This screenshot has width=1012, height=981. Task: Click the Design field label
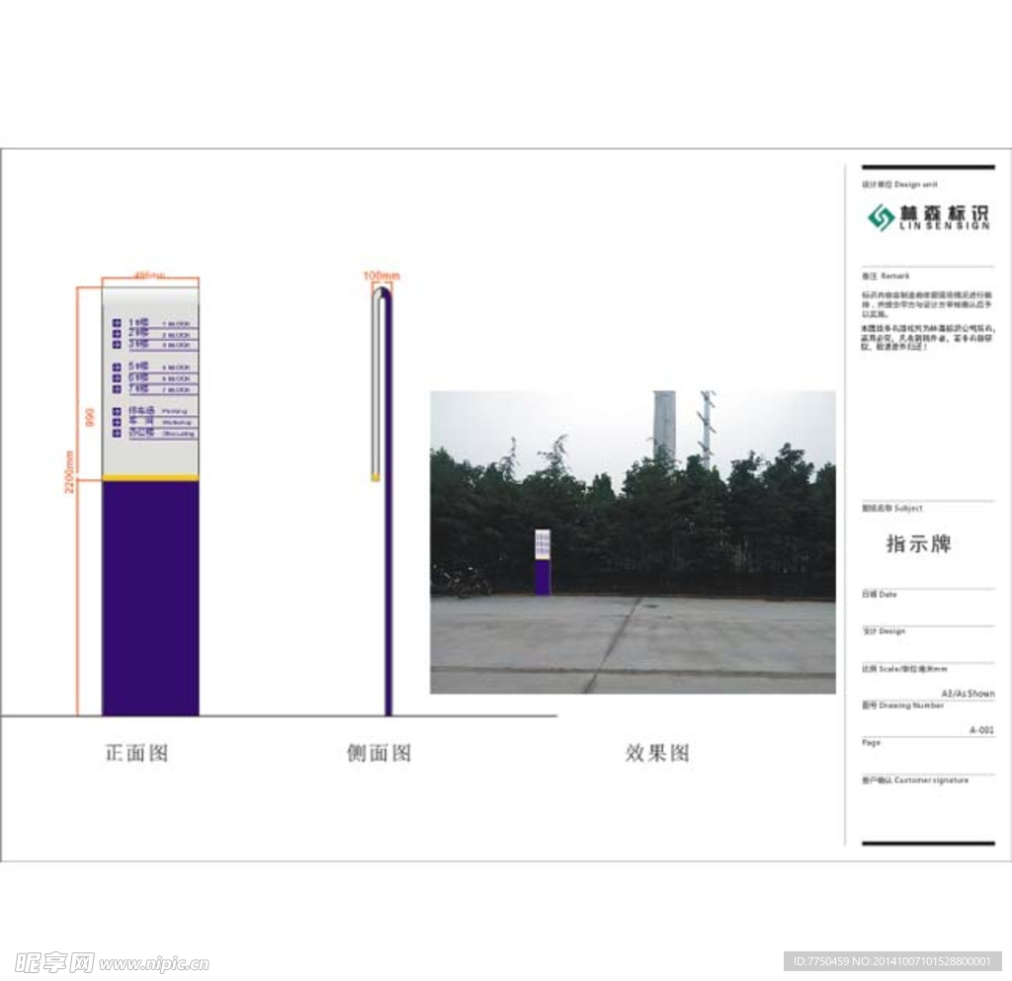pos(883,630)
